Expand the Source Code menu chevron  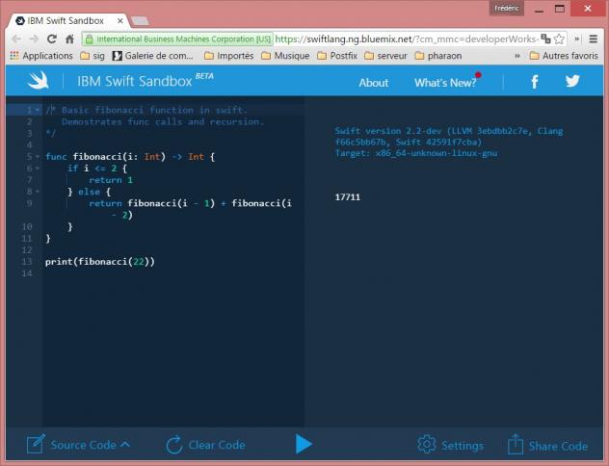pos(125,445)
